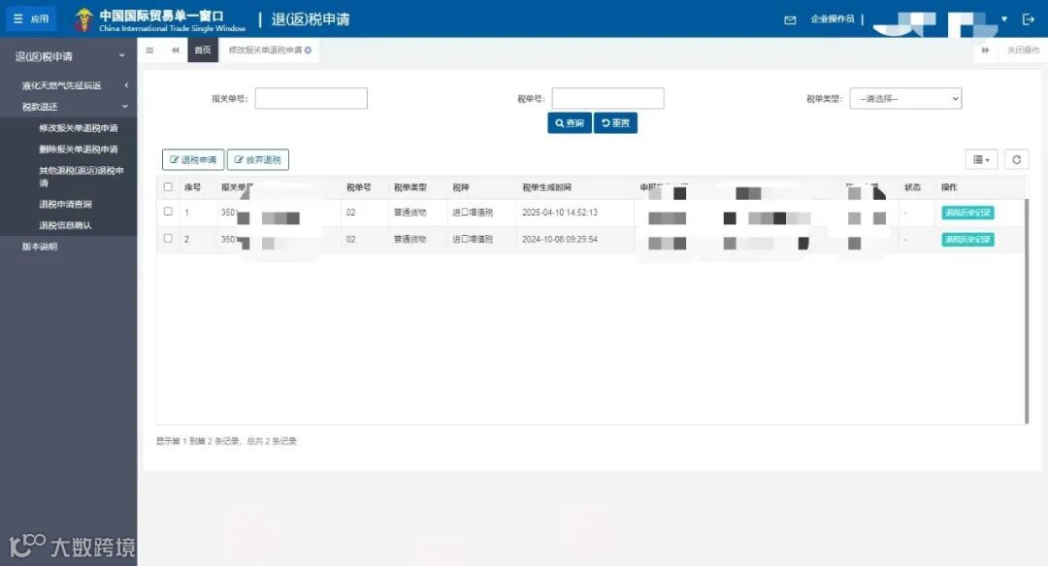Image resolution: width=1048 pixels, height=566 pixels.
Task: Open the user account dropdown arrow
Action: [1004, 19]
